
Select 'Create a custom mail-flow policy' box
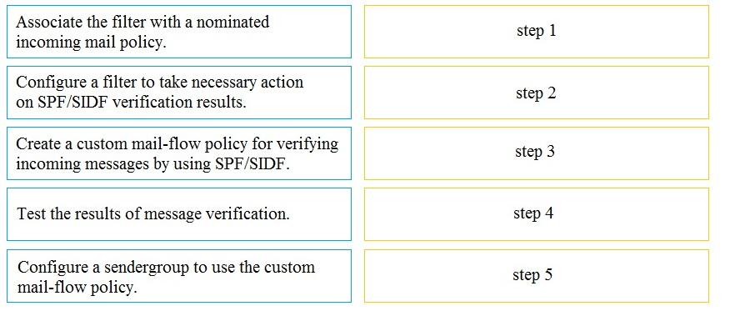[x=179, y=153]
